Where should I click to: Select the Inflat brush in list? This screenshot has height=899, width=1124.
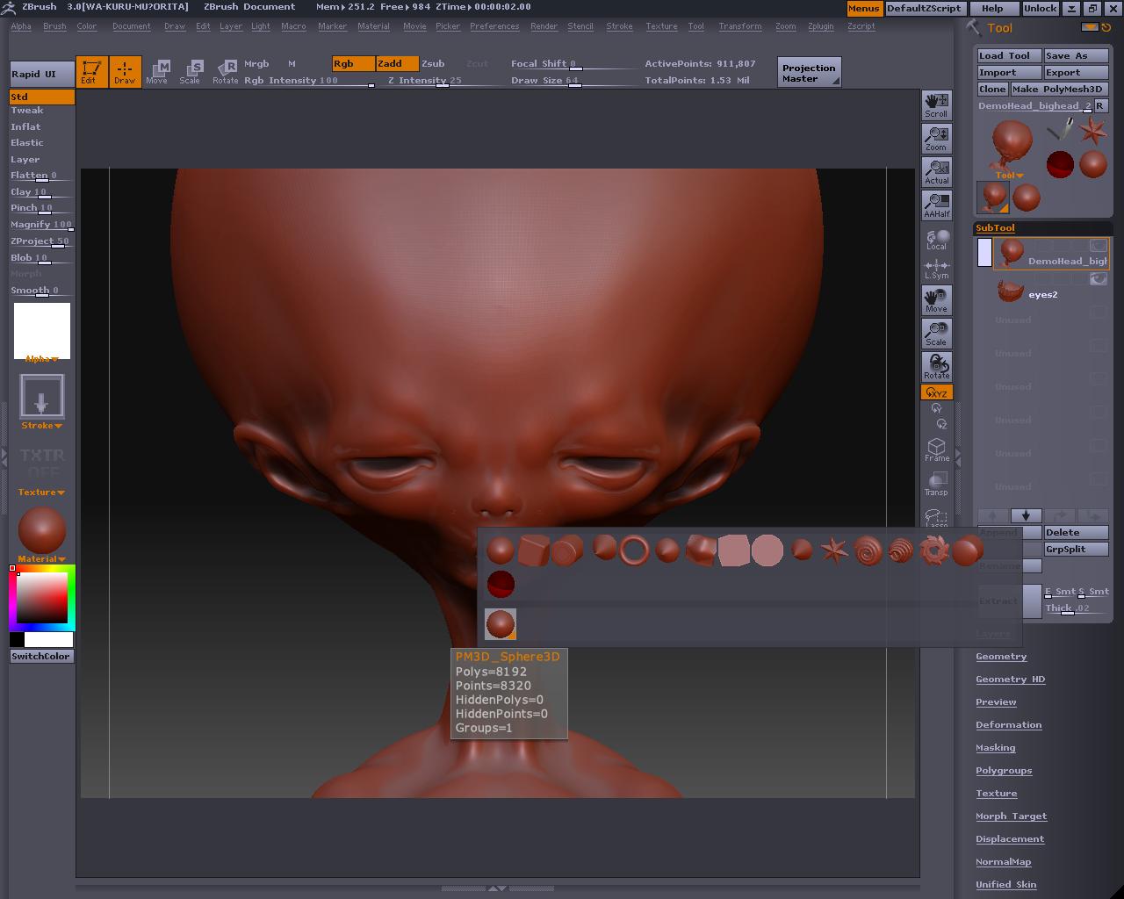[25, 126]
